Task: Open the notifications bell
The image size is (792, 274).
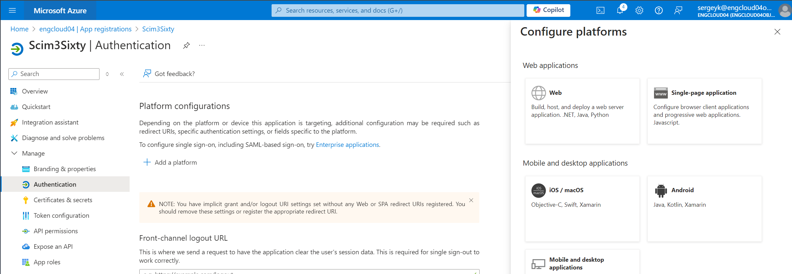Action: (x=620, y=10)
